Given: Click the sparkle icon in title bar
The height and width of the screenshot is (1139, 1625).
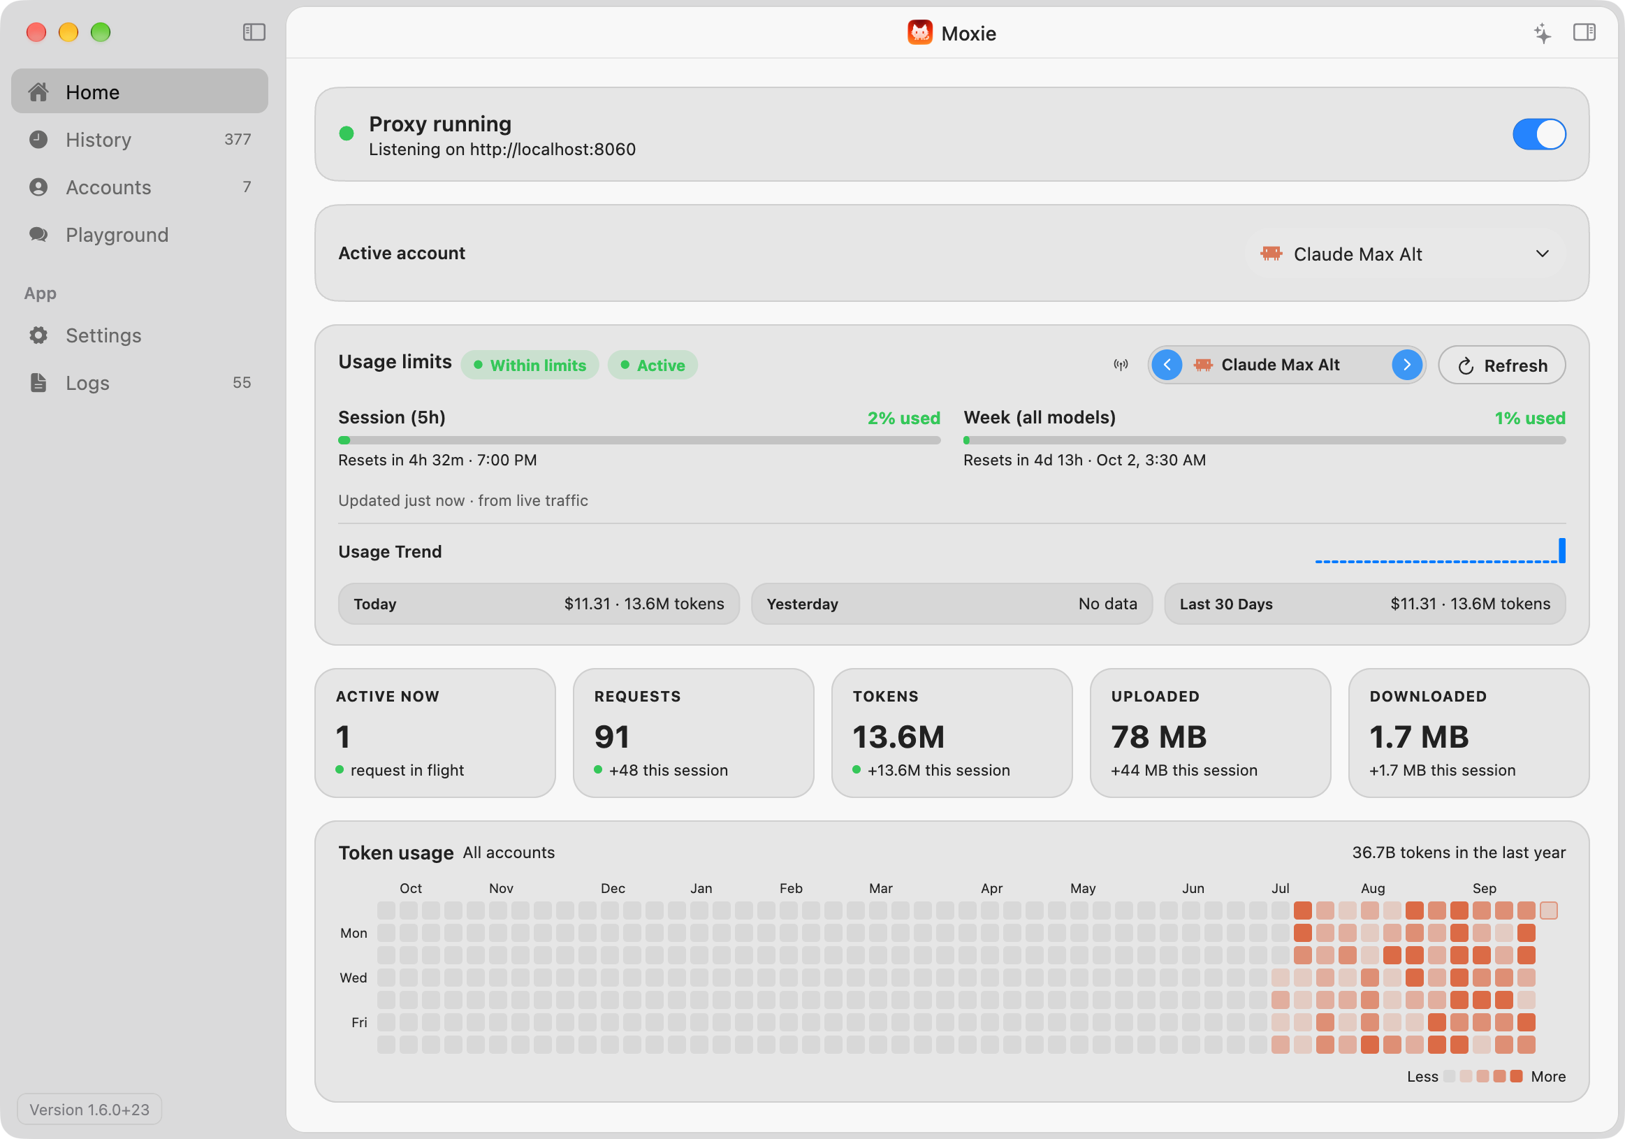Looking at the screenshot, I should [1542, 33].
